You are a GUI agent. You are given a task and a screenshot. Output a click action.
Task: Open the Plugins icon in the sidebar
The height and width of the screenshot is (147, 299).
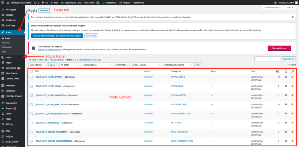pyautogui.click(x=3, y=108)
